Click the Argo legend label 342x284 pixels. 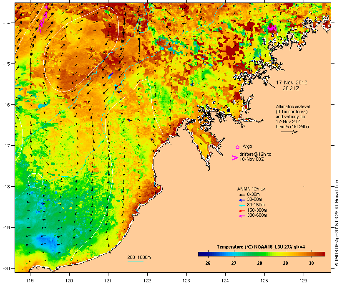click(x=247, y=146)
